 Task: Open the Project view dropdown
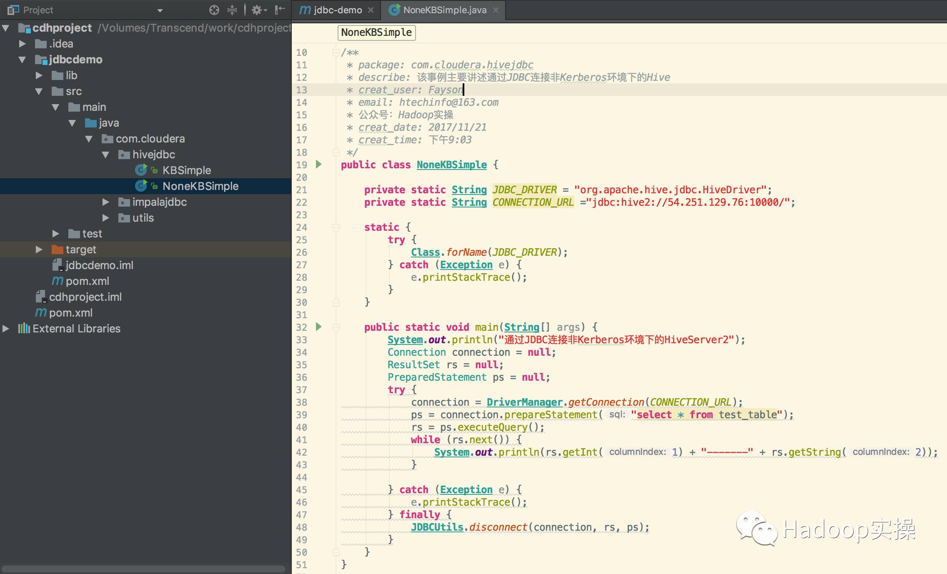160,10
